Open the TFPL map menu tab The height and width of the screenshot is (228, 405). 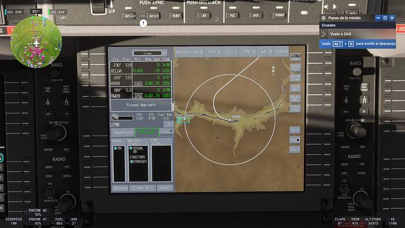(x=214, y=52)
